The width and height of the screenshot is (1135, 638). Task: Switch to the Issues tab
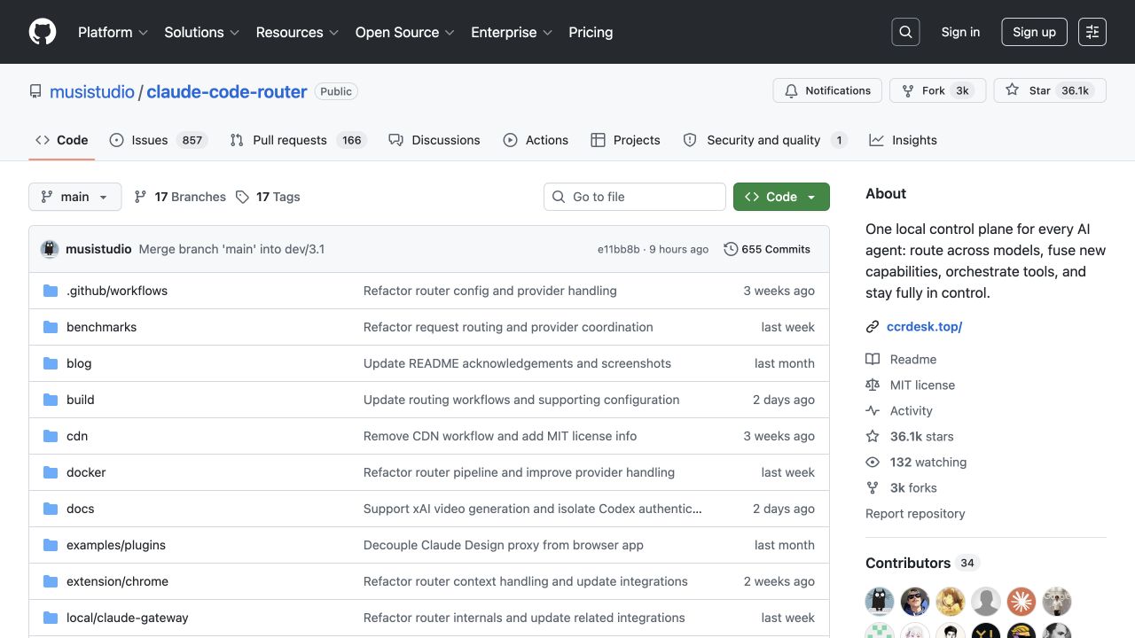158,140
